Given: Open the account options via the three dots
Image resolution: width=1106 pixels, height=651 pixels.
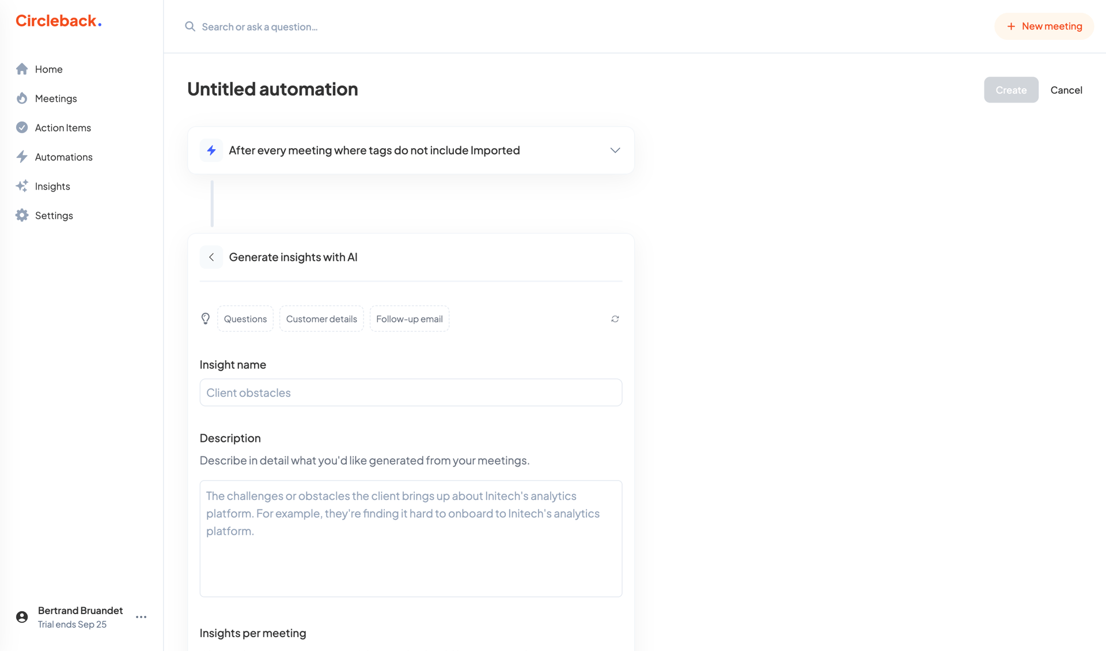Looking at the screenshot, I should coord(141,616).
